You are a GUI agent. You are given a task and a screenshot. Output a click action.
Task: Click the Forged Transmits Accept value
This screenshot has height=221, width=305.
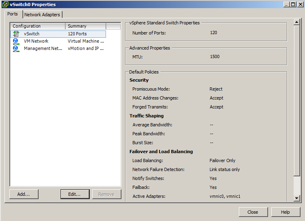pyautogui.click(x=216, y=107)
